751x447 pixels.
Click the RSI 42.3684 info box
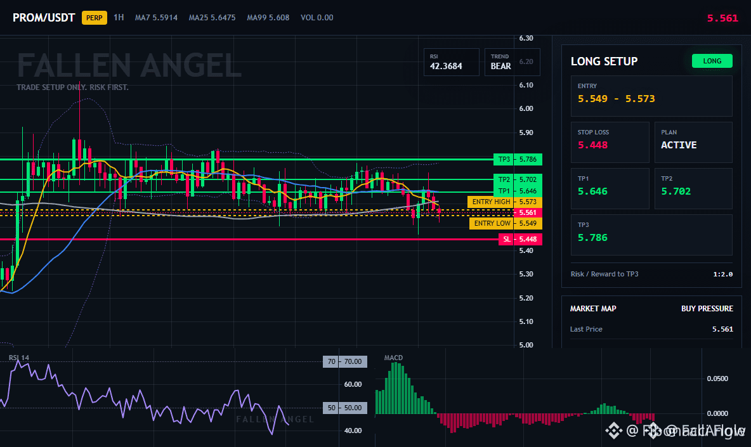[451, 62]
